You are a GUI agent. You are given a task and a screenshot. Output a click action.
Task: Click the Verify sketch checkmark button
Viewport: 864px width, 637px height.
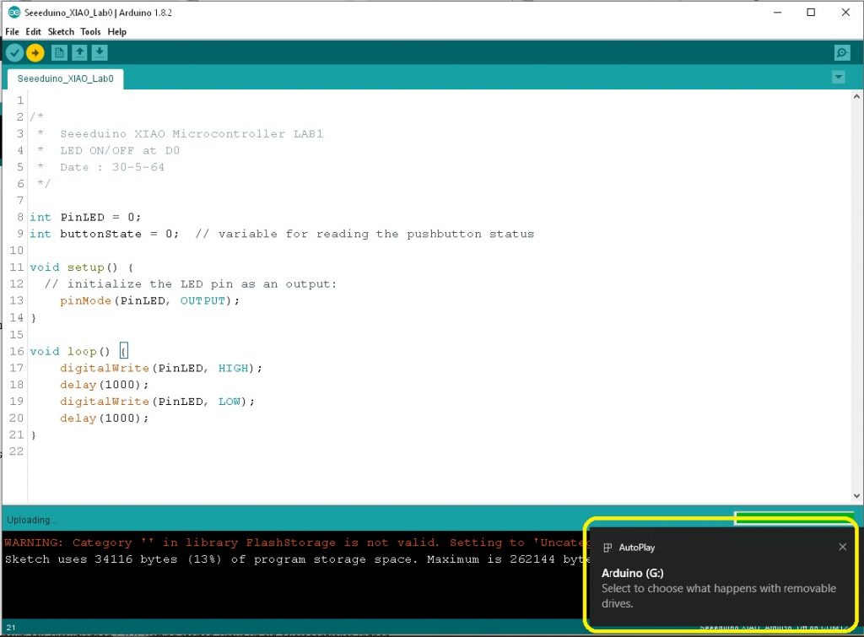click(15, 53)
